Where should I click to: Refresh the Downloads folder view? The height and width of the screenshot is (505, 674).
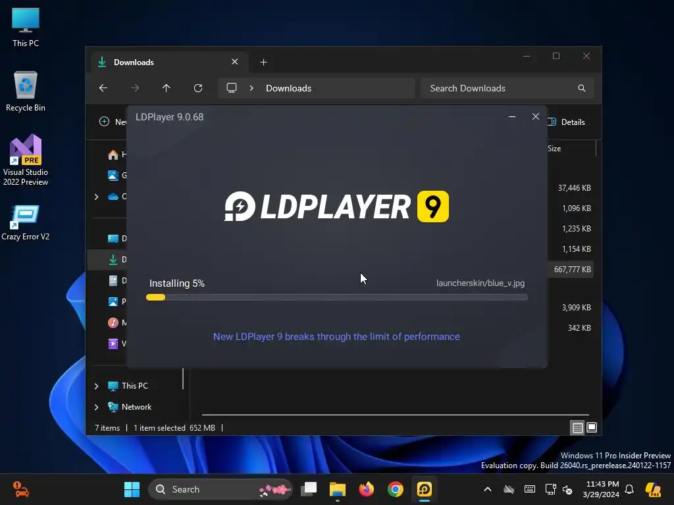point(197,88)
